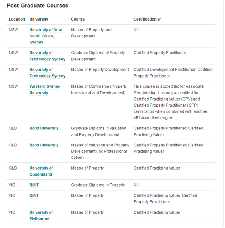Visit the Western Sydney University link
Image resolution: width=225 pixels, height=228 pixels.
point(45,89)
